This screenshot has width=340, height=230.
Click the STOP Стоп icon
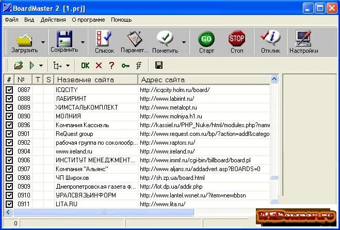point(237,38)
